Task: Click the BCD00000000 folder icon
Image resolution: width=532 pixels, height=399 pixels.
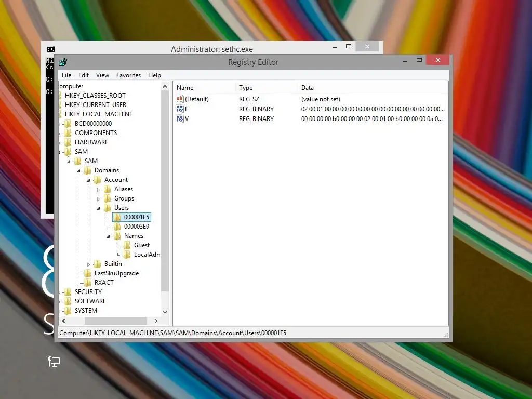Action: 68,123
